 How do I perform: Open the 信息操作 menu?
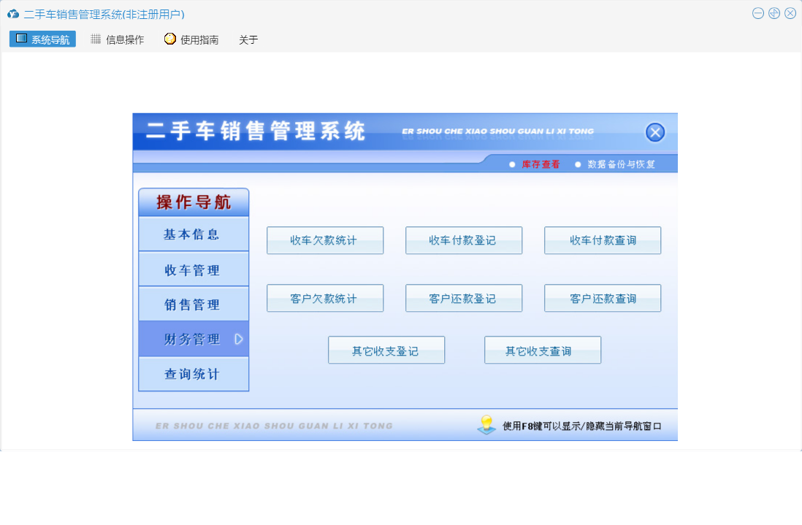click(118, 39)
